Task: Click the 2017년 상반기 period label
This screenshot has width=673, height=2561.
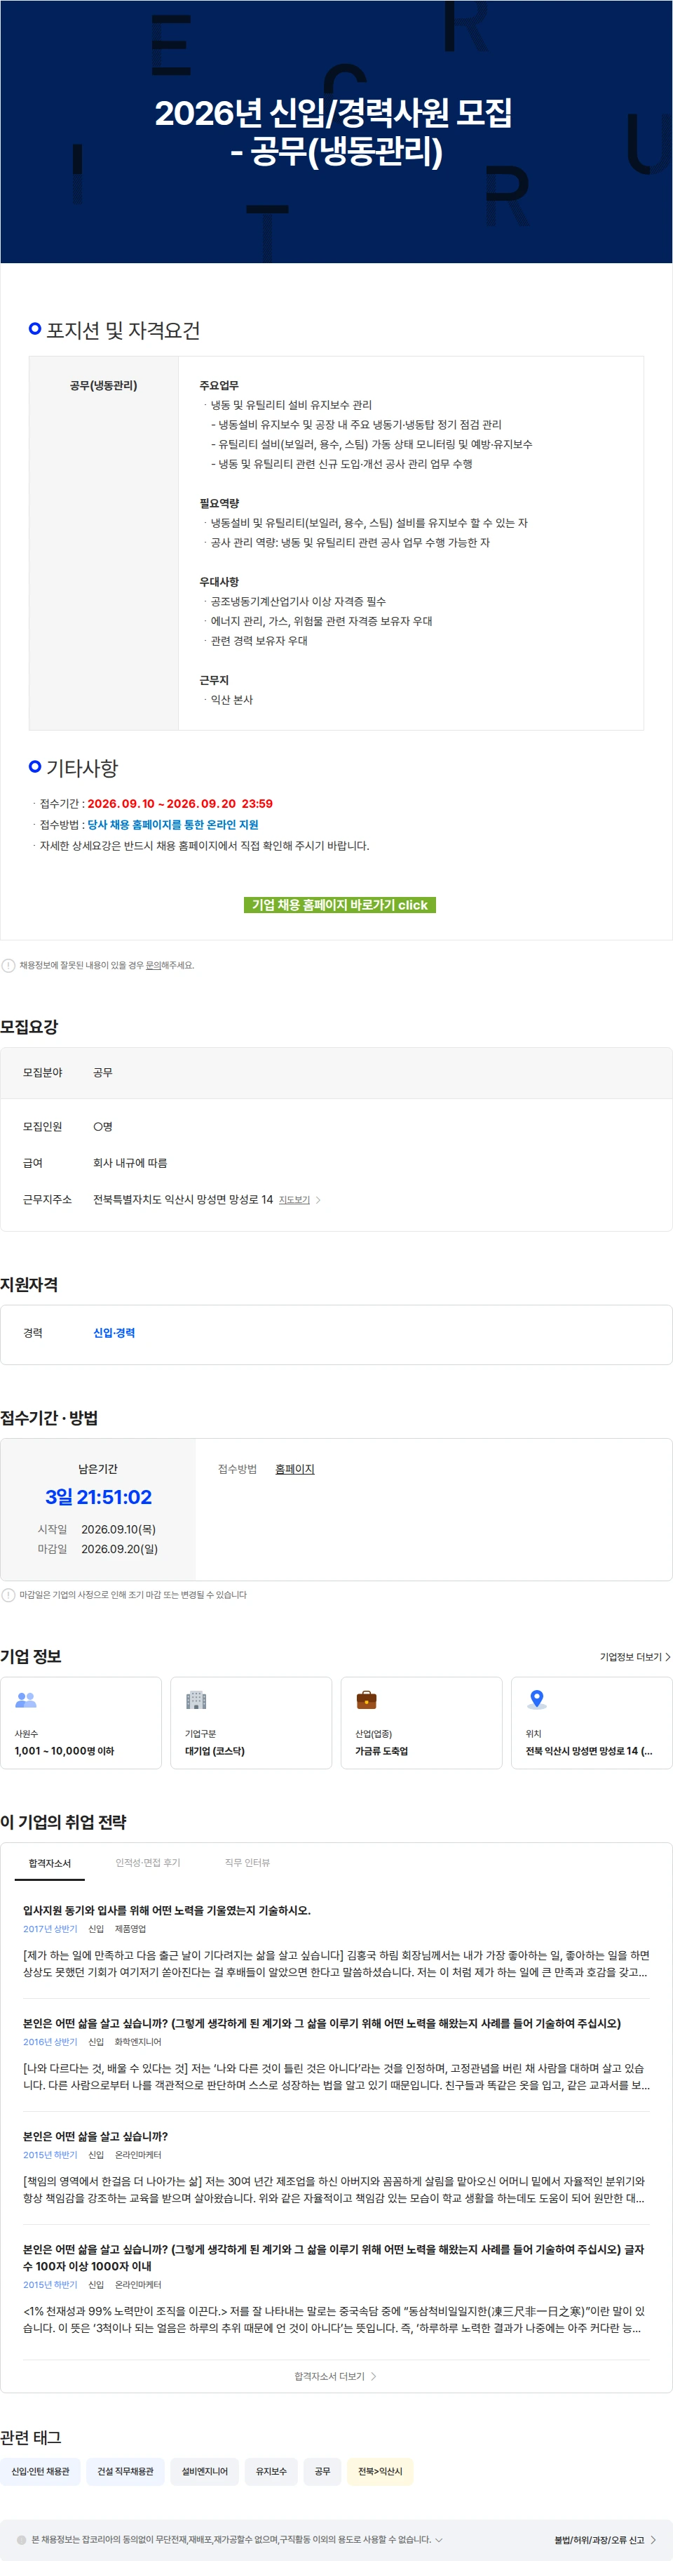Action: coord(50,1929)
